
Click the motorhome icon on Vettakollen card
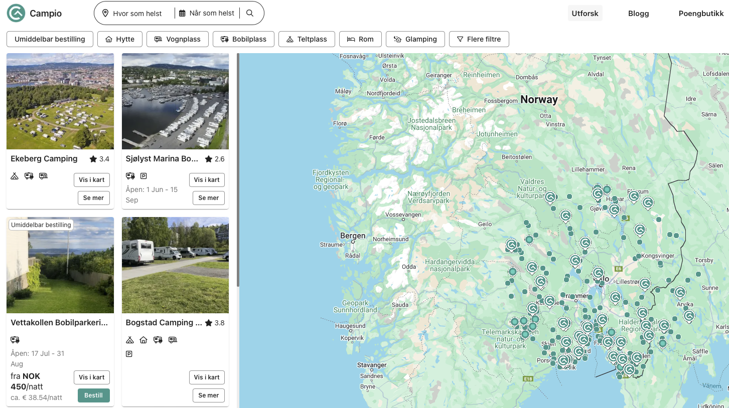coord(15,340)
